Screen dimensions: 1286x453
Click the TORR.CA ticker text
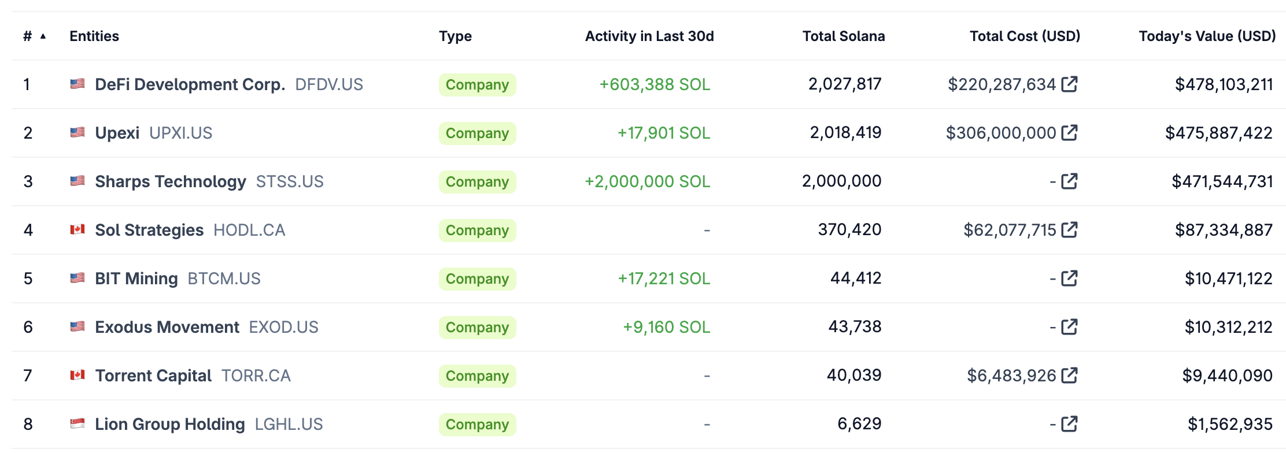pos(256,376)
